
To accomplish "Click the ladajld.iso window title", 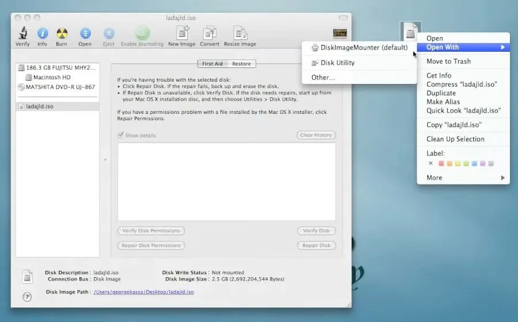I will pos(181,18).
